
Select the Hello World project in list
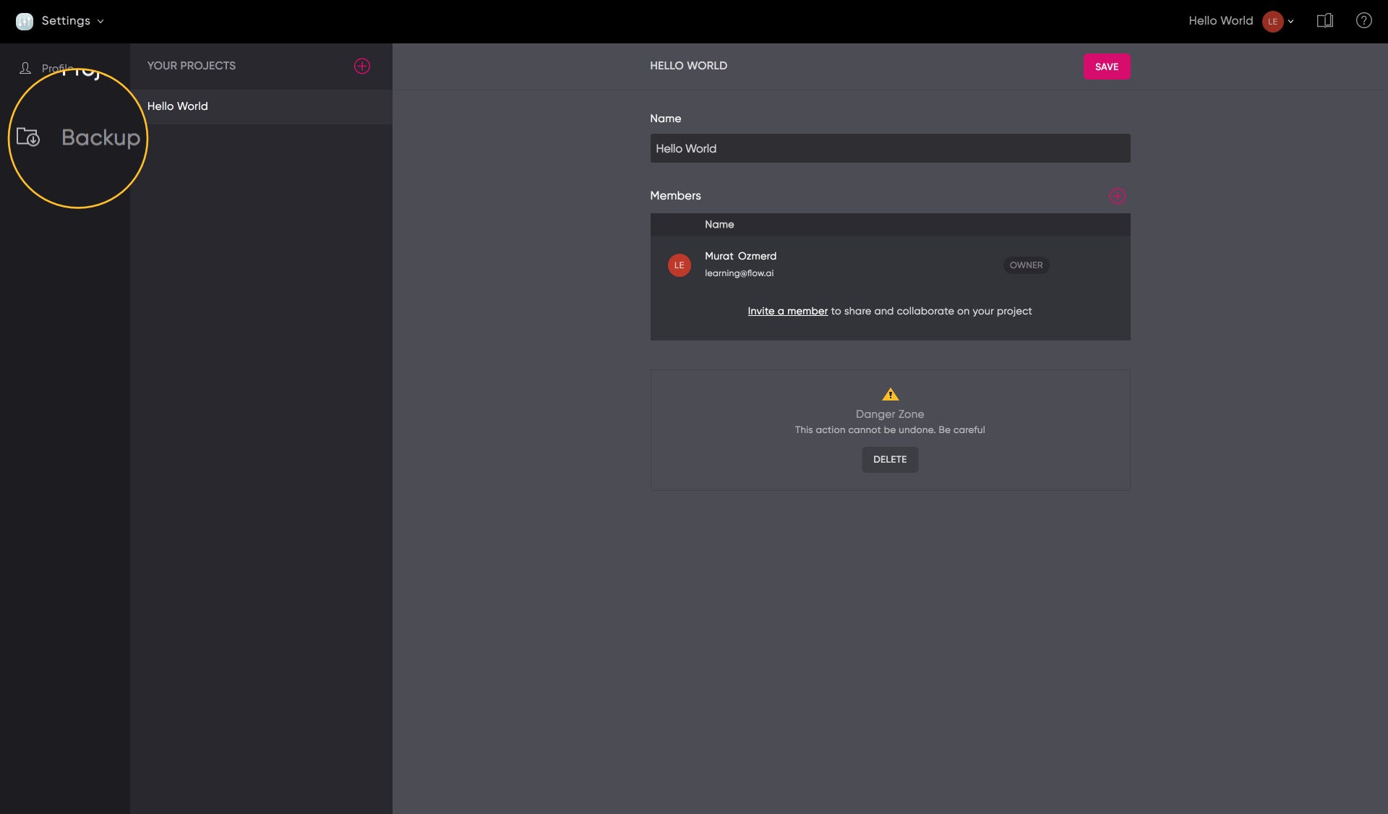coord(178,106)
